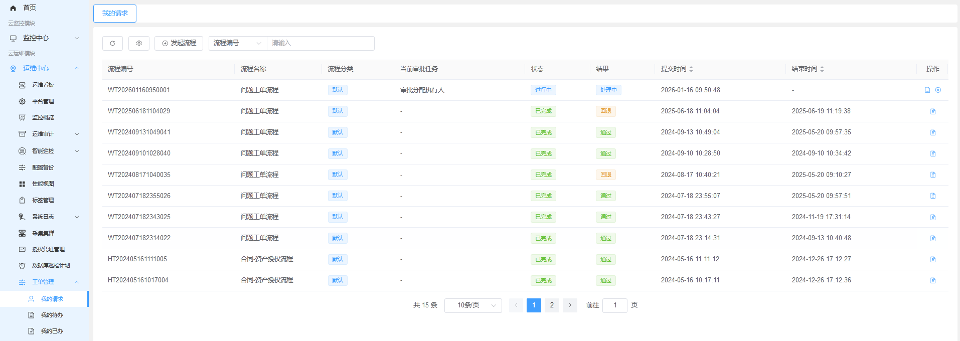View details icon for WT202409101028040

tap(933, 153)
